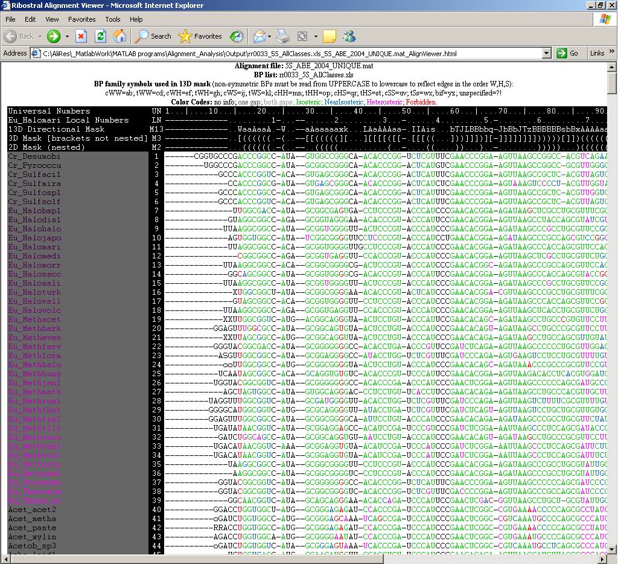Open the History icon in toolbar

pos(237,36)
